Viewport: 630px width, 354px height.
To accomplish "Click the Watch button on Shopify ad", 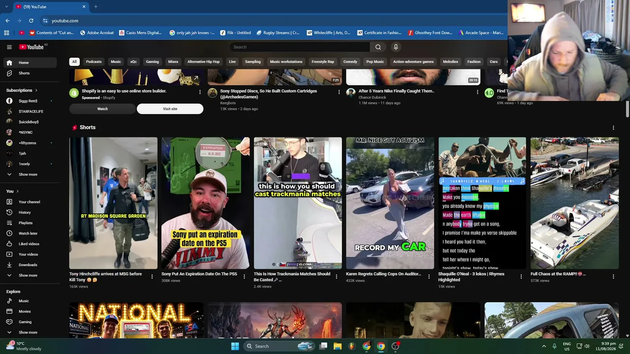I will coord(102,109).
